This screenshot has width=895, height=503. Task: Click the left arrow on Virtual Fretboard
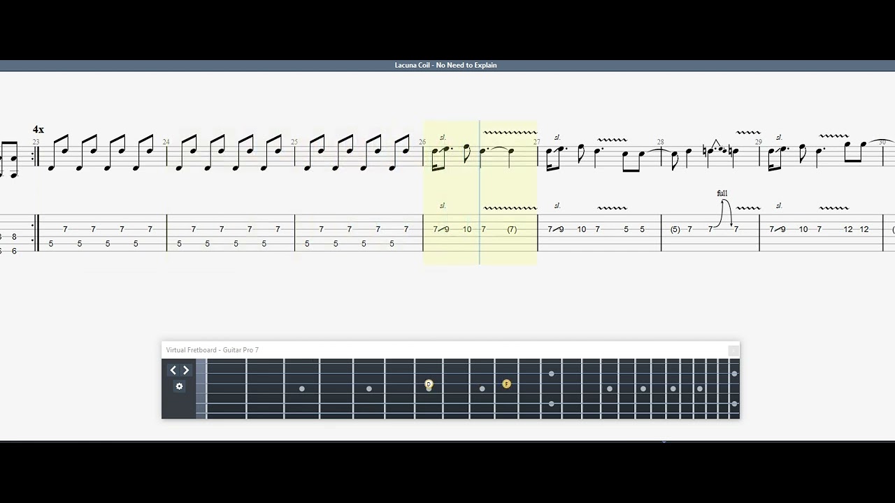pos(173,370)
